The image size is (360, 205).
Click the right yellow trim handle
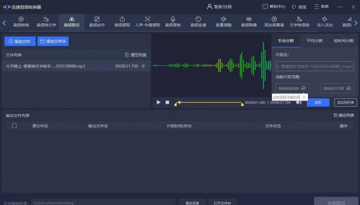point(242,104)
